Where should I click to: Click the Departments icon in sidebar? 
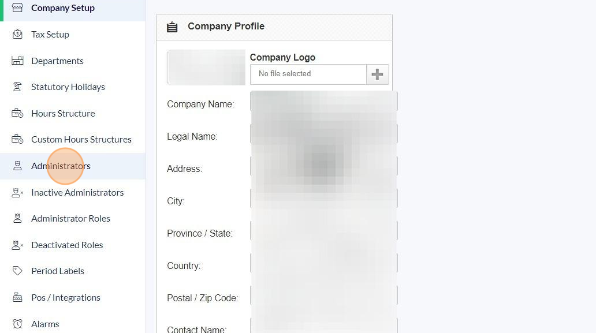pos(17,61)
